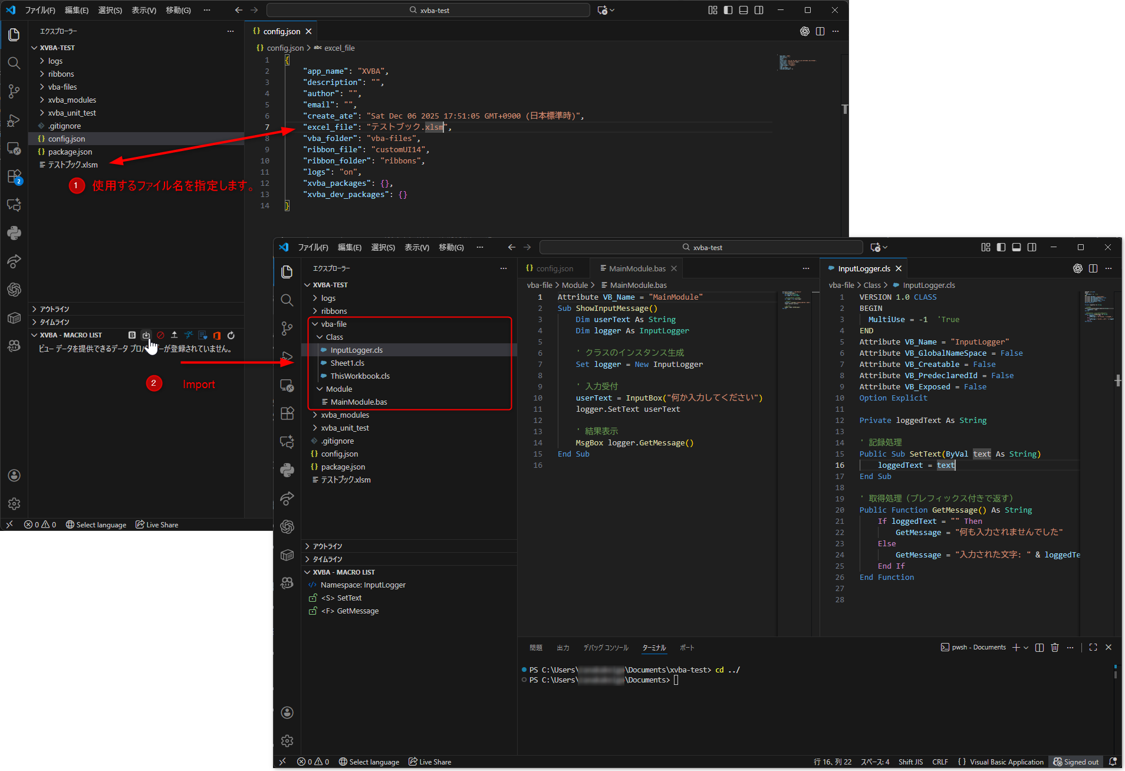Image resolution: width=1125 pixels, height=771 pixels.
Task: Click the red stop icon in XVBA macro list toolbar
Action: (160, 335)
